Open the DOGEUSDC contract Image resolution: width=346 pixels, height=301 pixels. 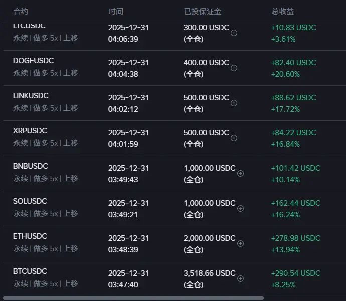34,61
